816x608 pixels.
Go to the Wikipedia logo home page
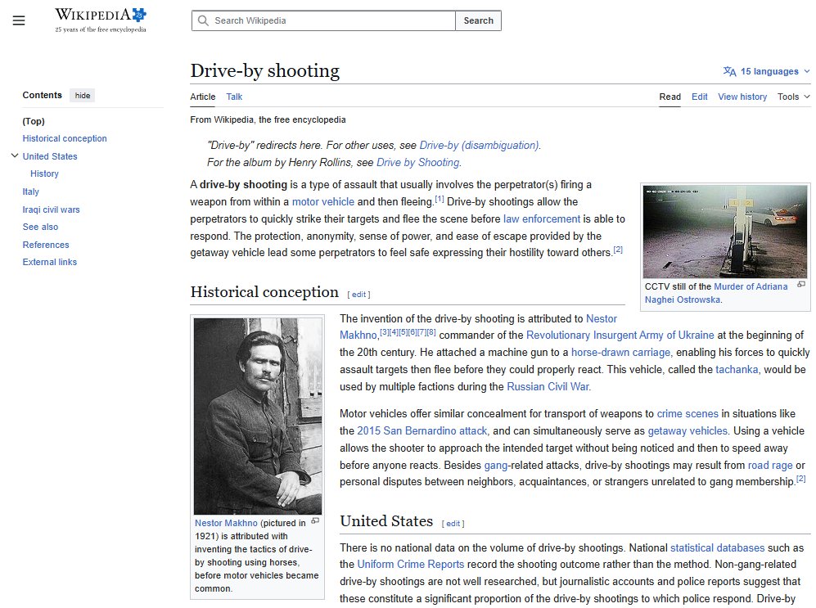pos(101,20)
